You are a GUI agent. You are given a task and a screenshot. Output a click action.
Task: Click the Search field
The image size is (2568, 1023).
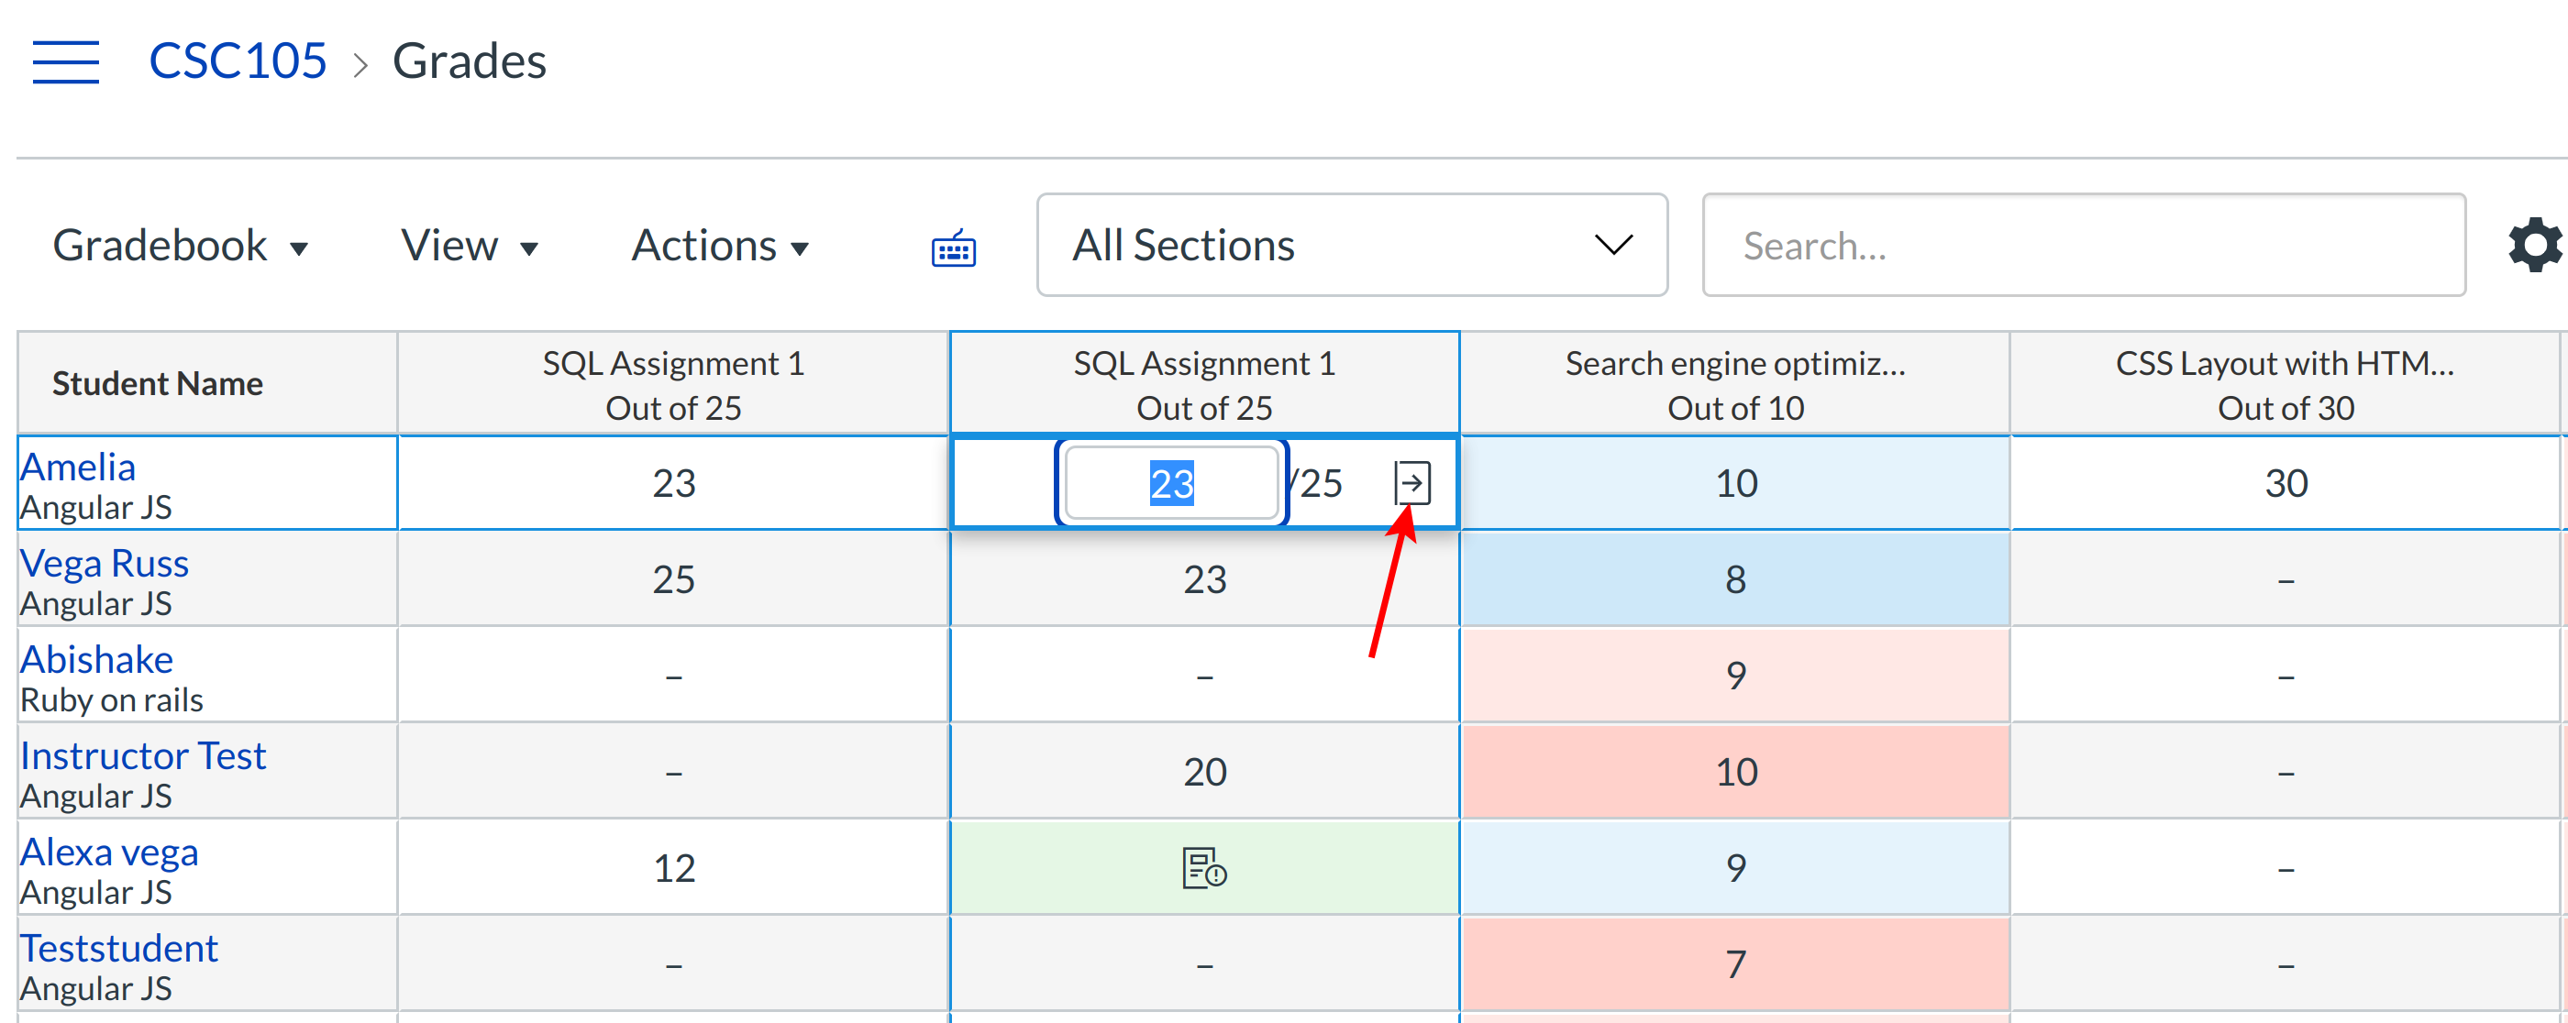(2084, 245)
